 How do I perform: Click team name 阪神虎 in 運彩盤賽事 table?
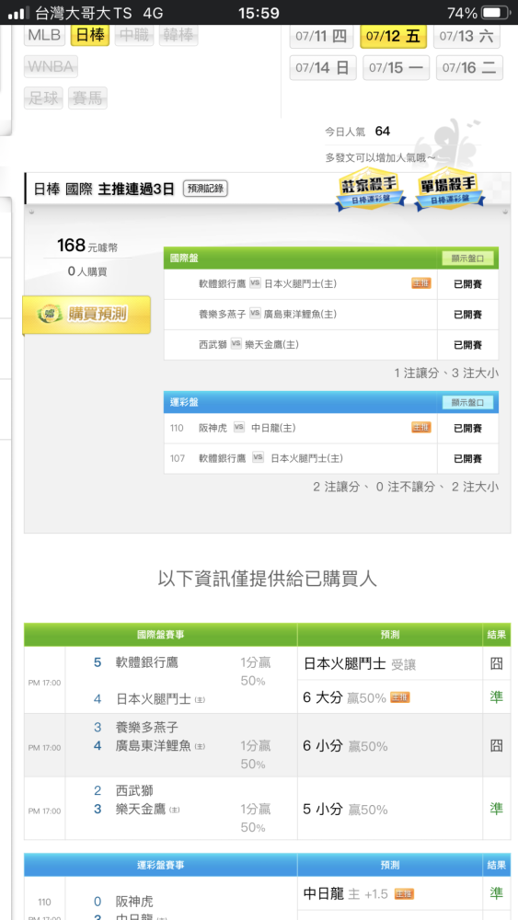click(134, 902)
